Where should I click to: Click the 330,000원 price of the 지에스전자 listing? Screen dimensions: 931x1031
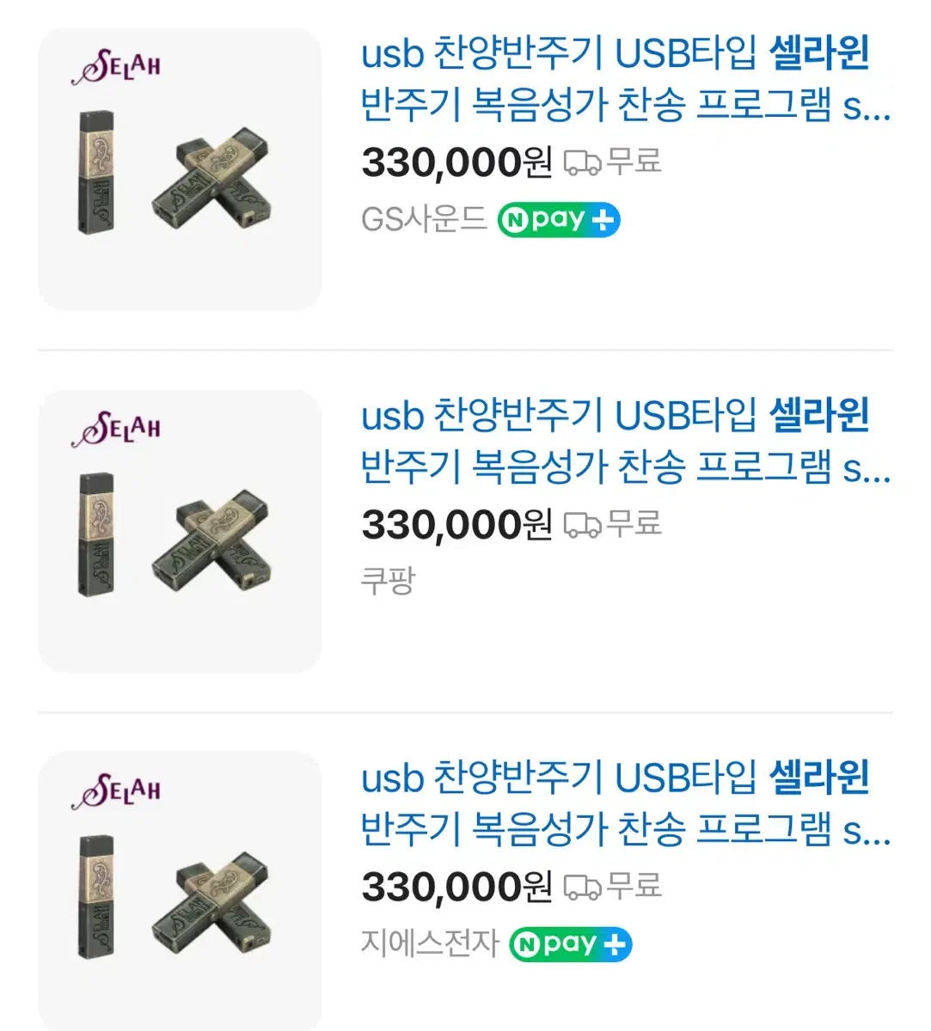click(x=456, y=888)
